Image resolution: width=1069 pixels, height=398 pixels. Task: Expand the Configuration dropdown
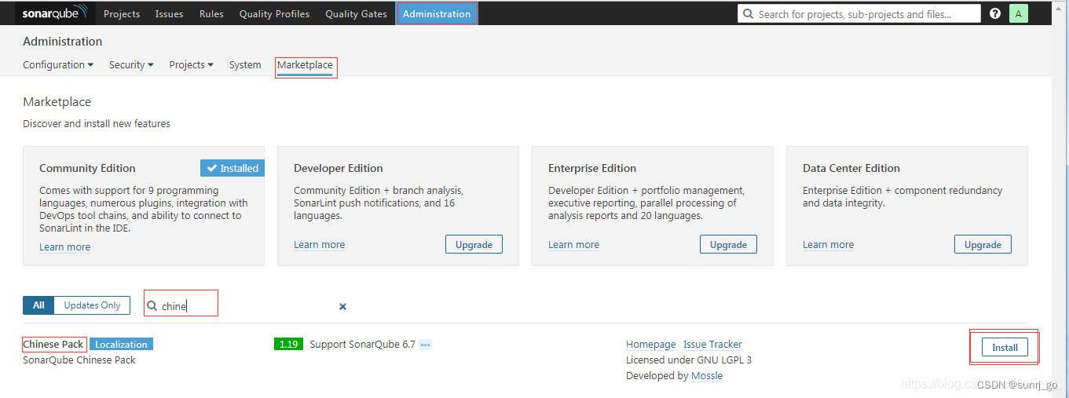coord(58,65)
